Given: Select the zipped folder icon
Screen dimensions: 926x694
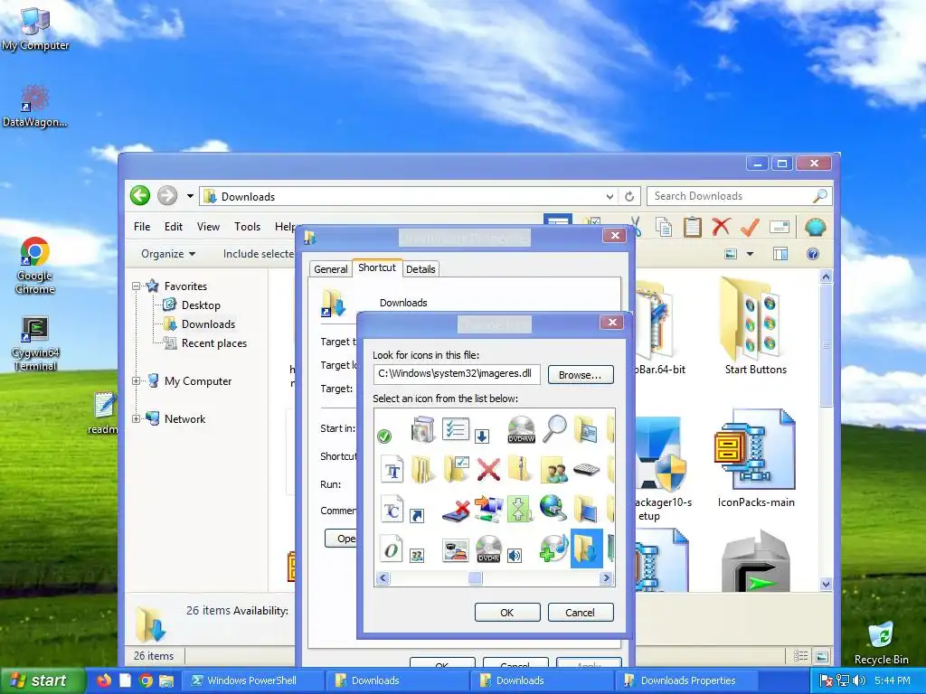Looking at the screenshot, I should click(521, 470).
